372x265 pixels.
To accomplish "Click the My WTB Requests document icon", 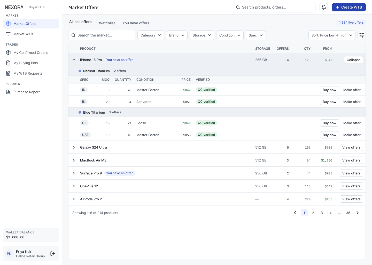I will click(x=8, y=73).
